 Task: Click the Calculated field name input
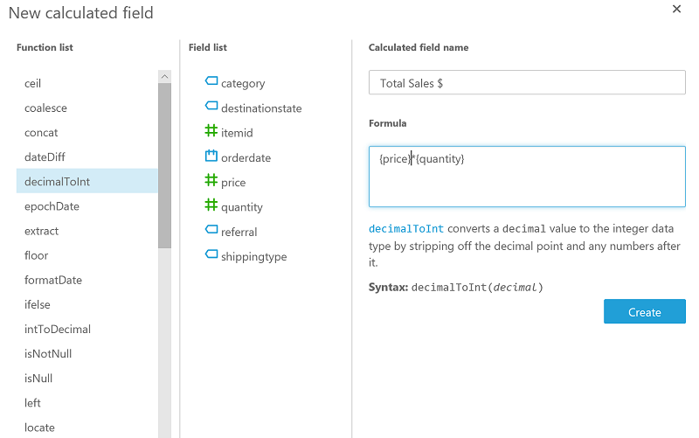[x=527, y=83]
